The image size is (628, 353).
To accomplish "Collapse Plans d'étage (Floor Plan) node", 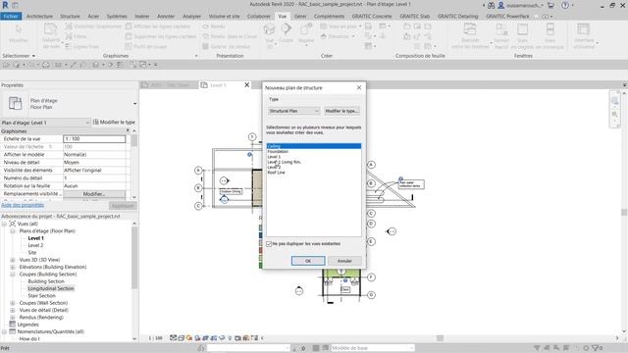I will pos(13,231).
